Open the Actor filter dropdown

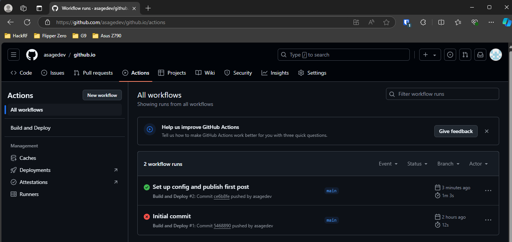[478, 164]
